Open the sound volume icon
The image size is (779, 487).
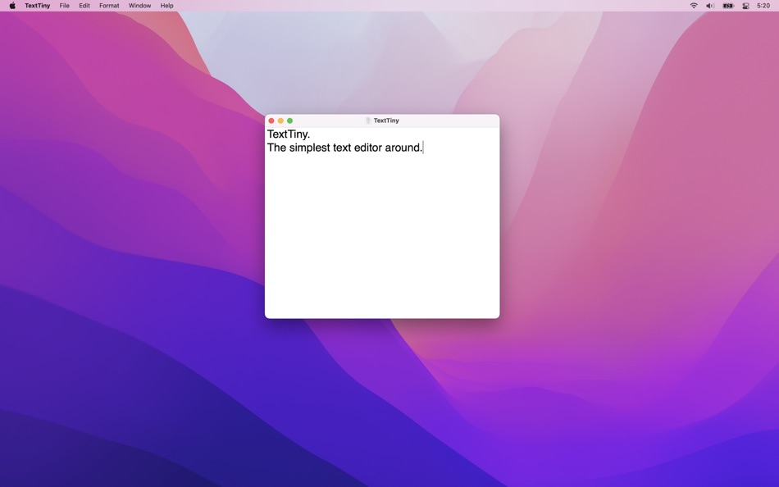coord(710,6)
